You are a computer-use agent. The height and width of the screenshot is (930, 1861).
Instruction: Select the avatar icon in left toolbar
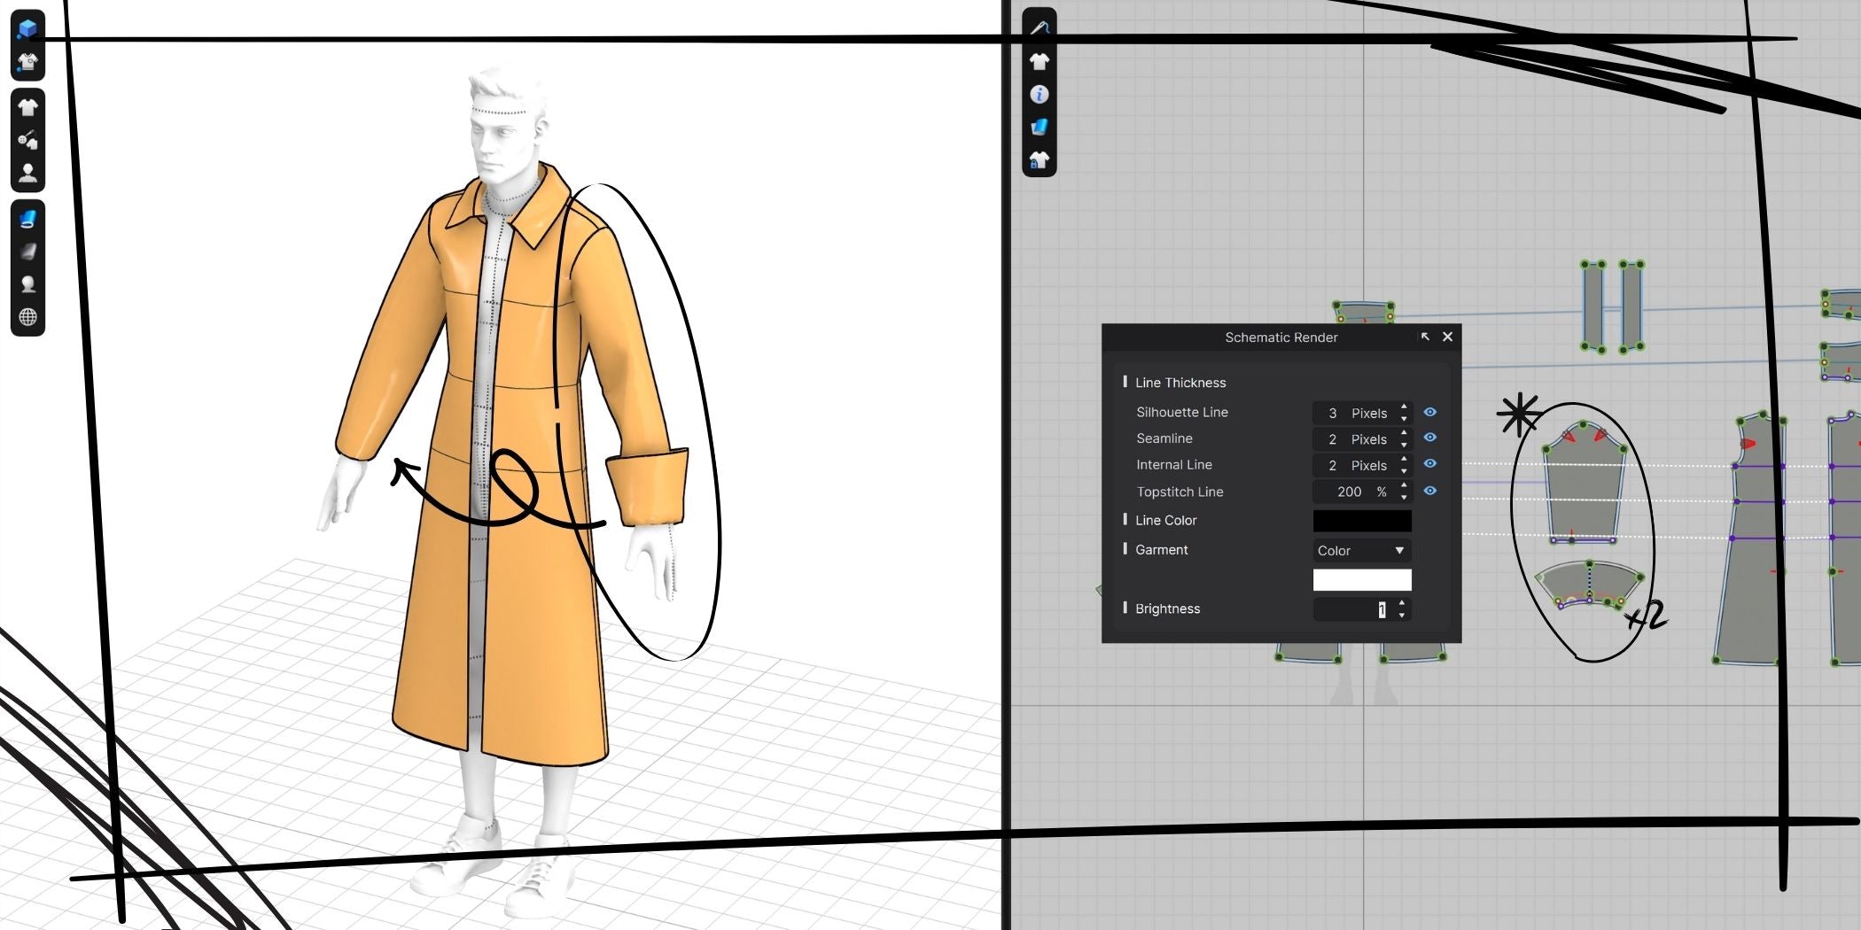[28, 171]
